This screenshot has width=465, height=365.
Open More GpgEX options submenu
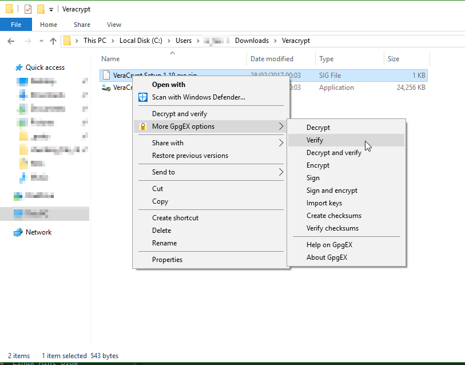pyautogui.click(x=210, y=126)
